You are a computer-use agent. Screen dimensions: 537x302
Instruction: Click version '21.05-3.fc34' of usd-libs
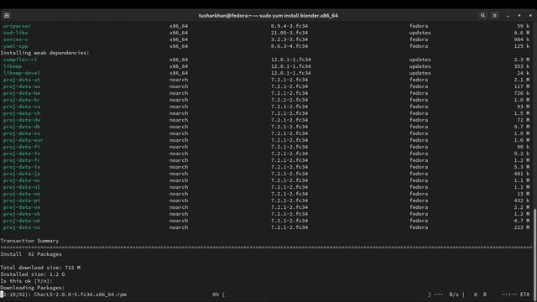tap(289, 33)
